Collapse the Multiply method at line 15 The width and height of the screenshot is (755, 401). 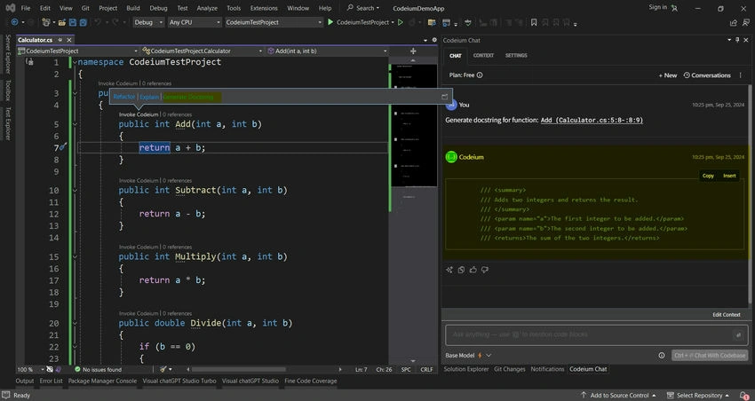[75, 256]
